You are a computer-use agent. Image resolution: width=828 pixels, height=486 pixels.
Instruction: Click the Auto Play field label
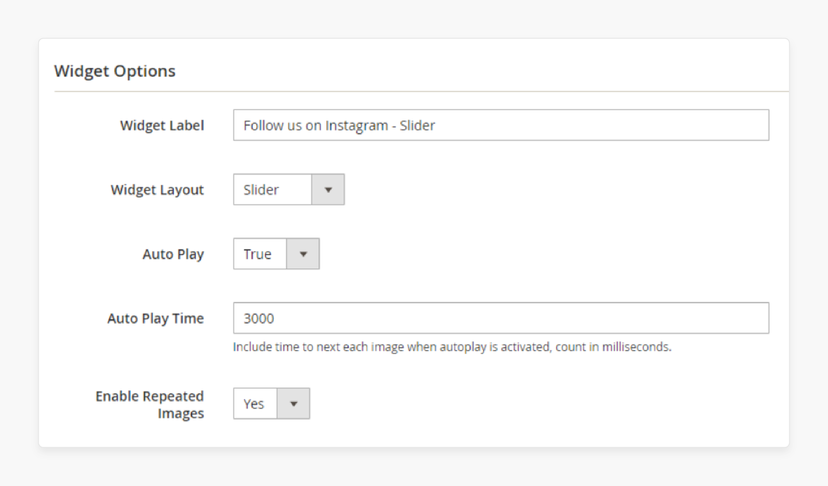(173, 254)
